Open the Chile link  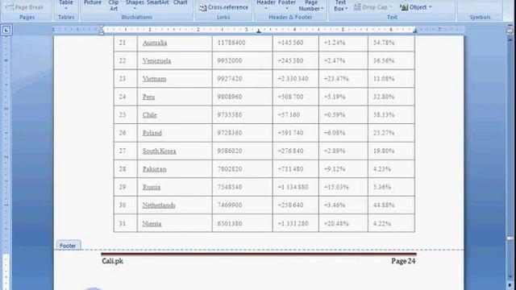tap(149, 115)
